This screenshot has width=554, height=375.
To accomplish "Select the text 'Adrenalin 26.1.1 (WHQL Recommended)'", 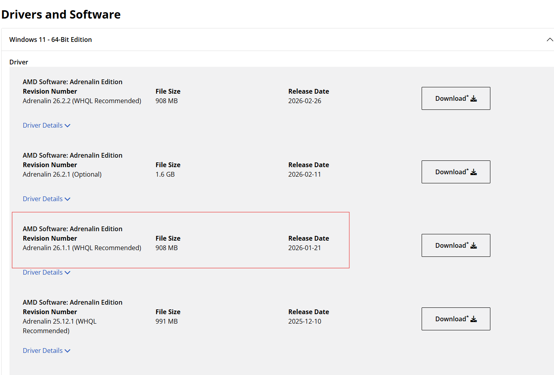I will click(x=82, y=248).
